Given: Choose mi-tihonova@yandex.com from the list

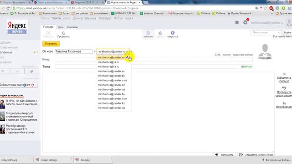Looking at the screenshot, I should point(113,80).
